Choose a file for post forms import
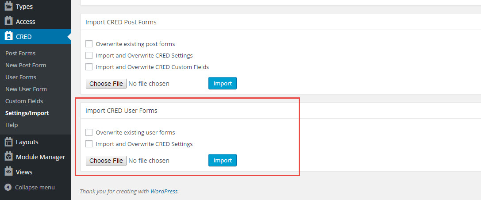Image resolution: width=481 pixels, height=200 pixels. [x=106, y=84]
